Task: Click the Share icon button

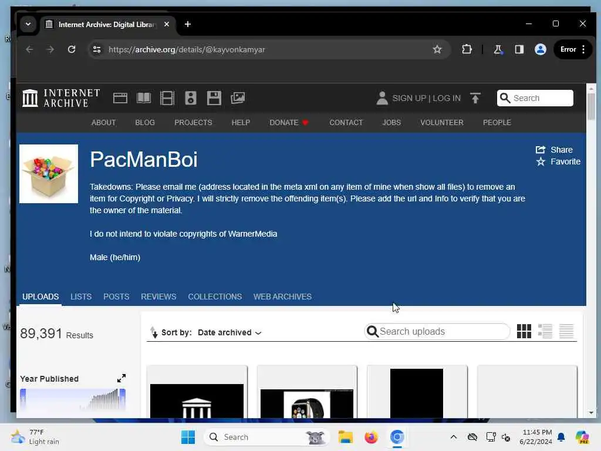Action: (x=554, y=150)
